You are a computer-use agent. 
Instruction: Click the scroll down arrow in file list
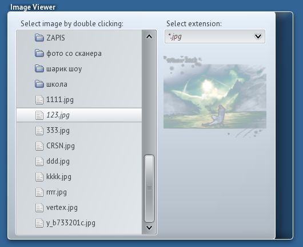pyautogui.click(x=149, y=228)
